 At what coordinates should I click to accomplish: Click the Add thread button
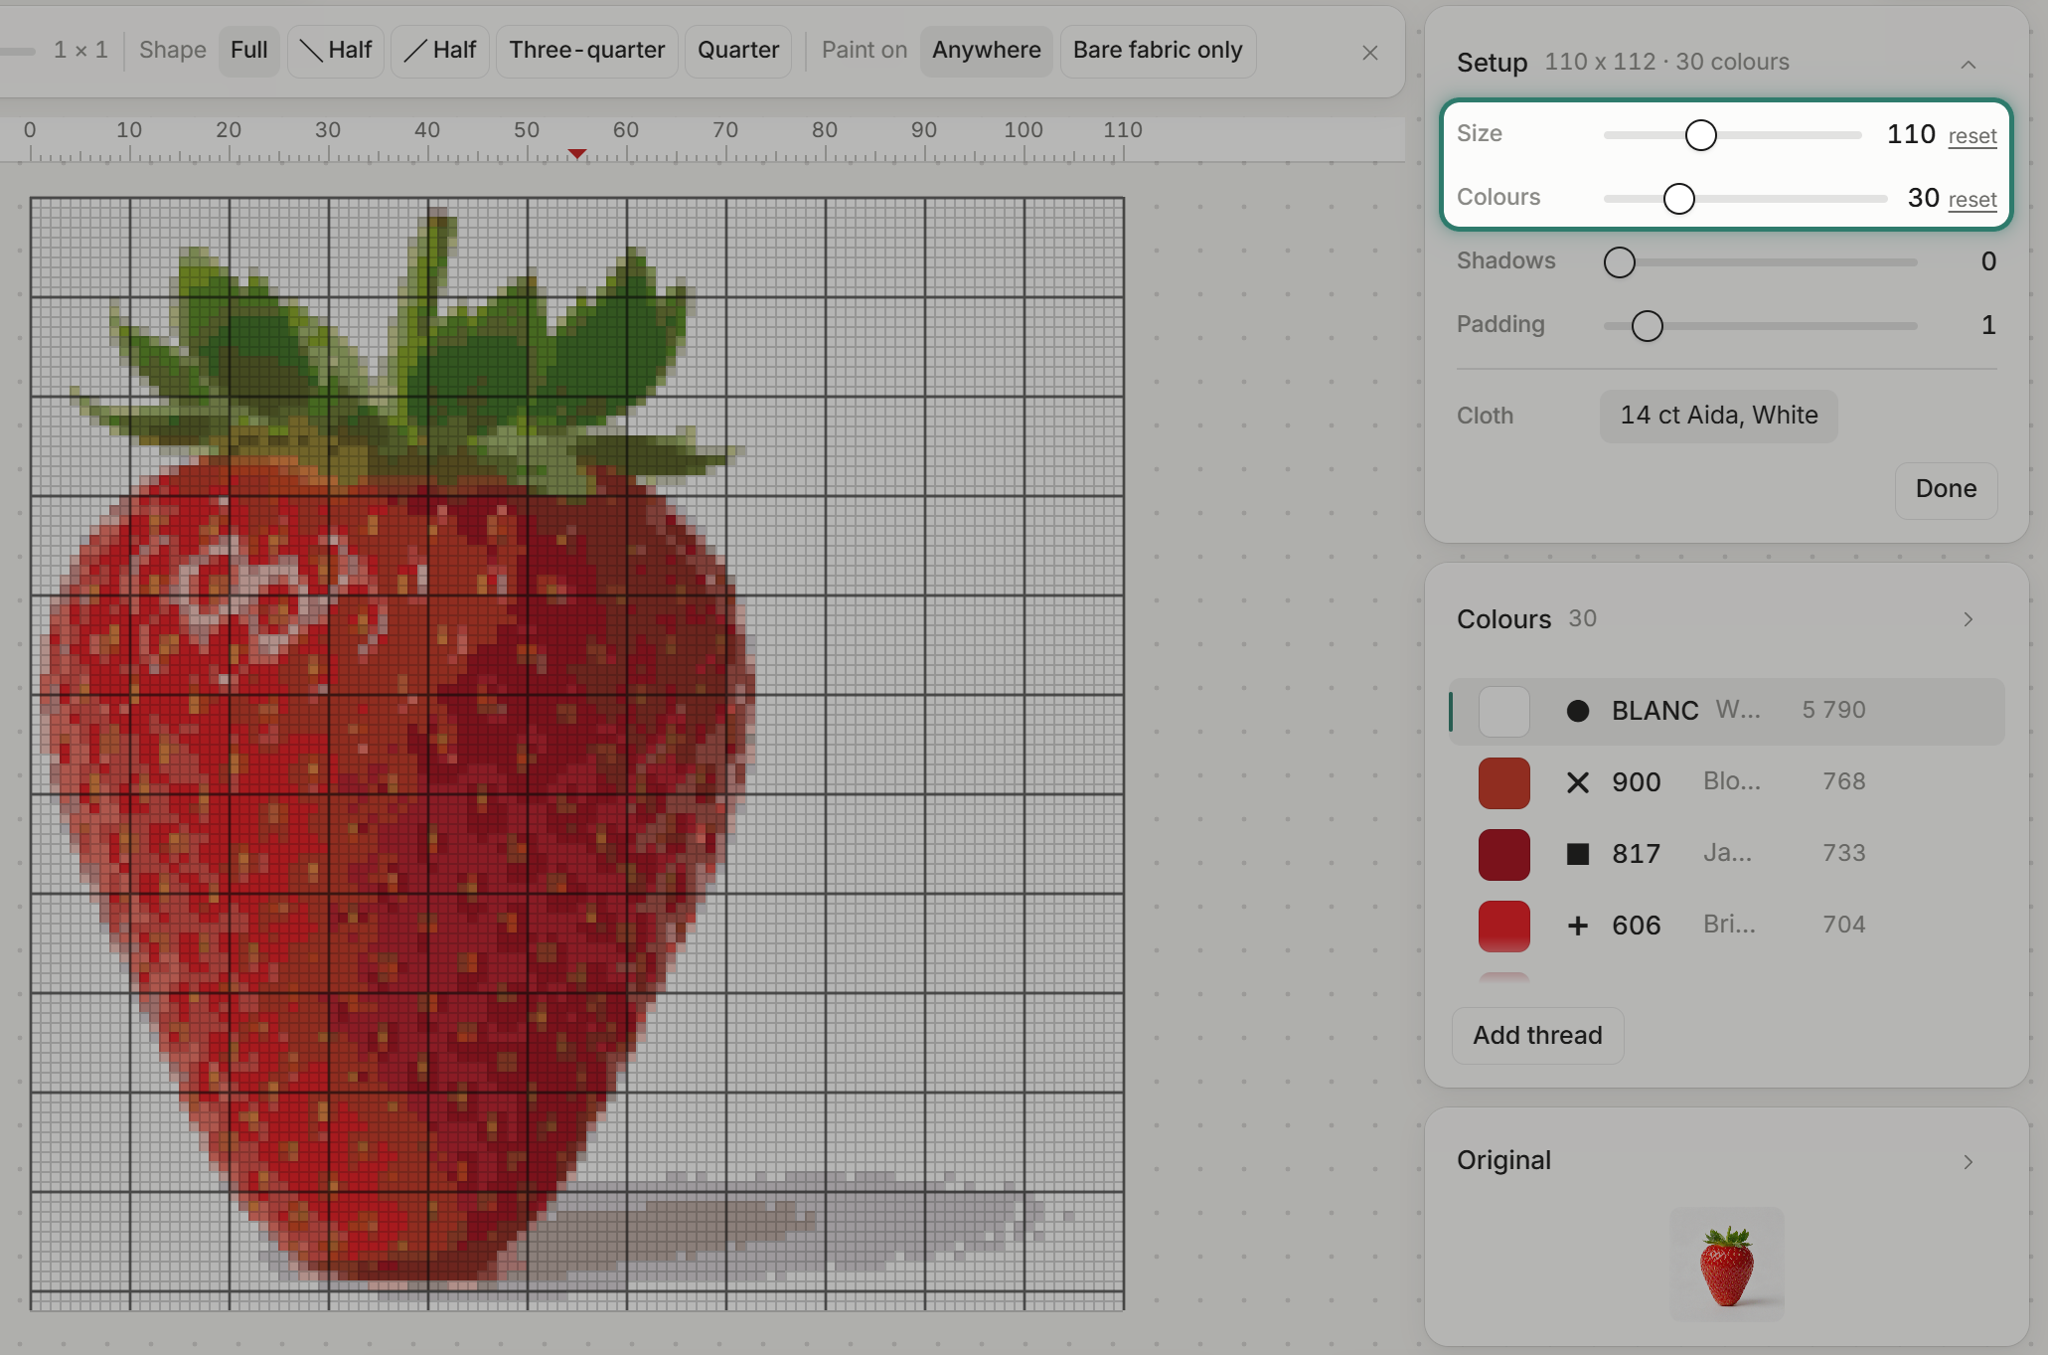tap(1537, 1036)
